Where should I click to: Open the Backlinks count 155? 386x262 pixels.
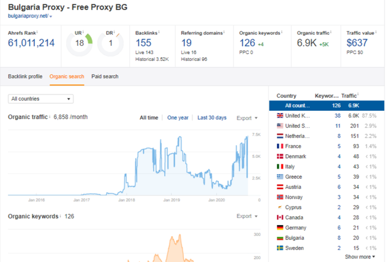pos(144,43)
